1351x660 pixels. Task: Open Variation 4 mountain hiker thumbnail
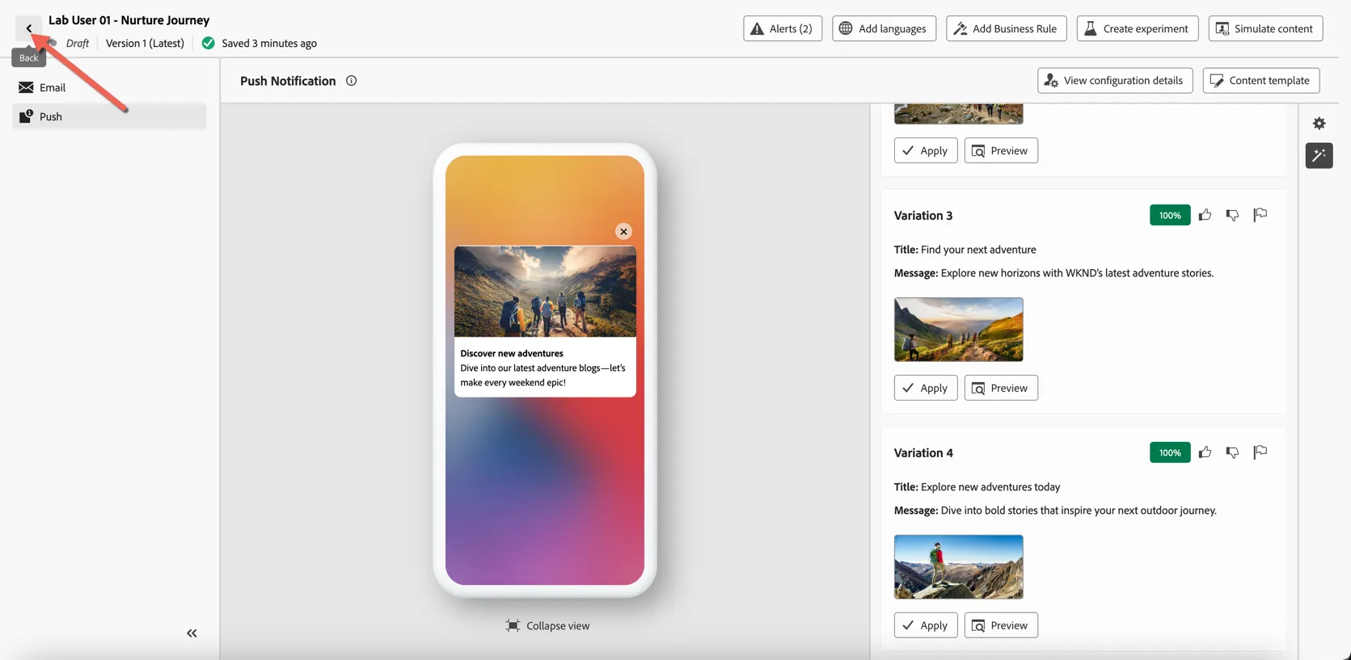pos(959,567)
